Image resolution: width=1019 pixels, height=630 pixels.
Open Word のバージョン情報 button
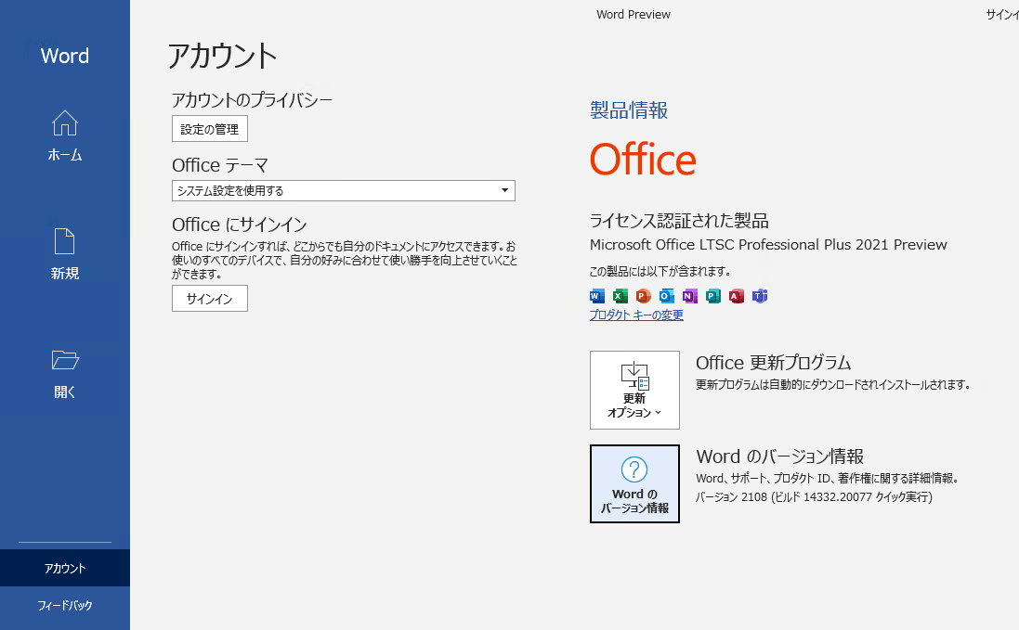point(635,483)
